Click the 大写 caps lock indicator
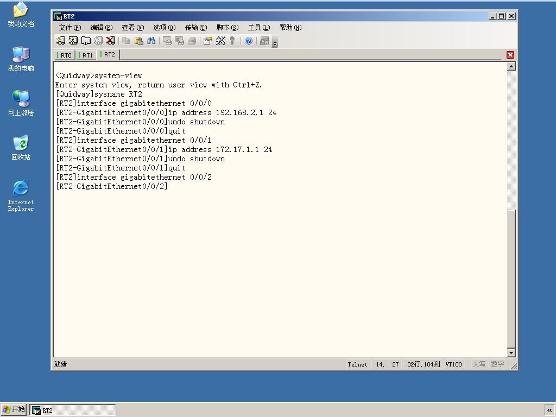 click(x=479, y=364)
